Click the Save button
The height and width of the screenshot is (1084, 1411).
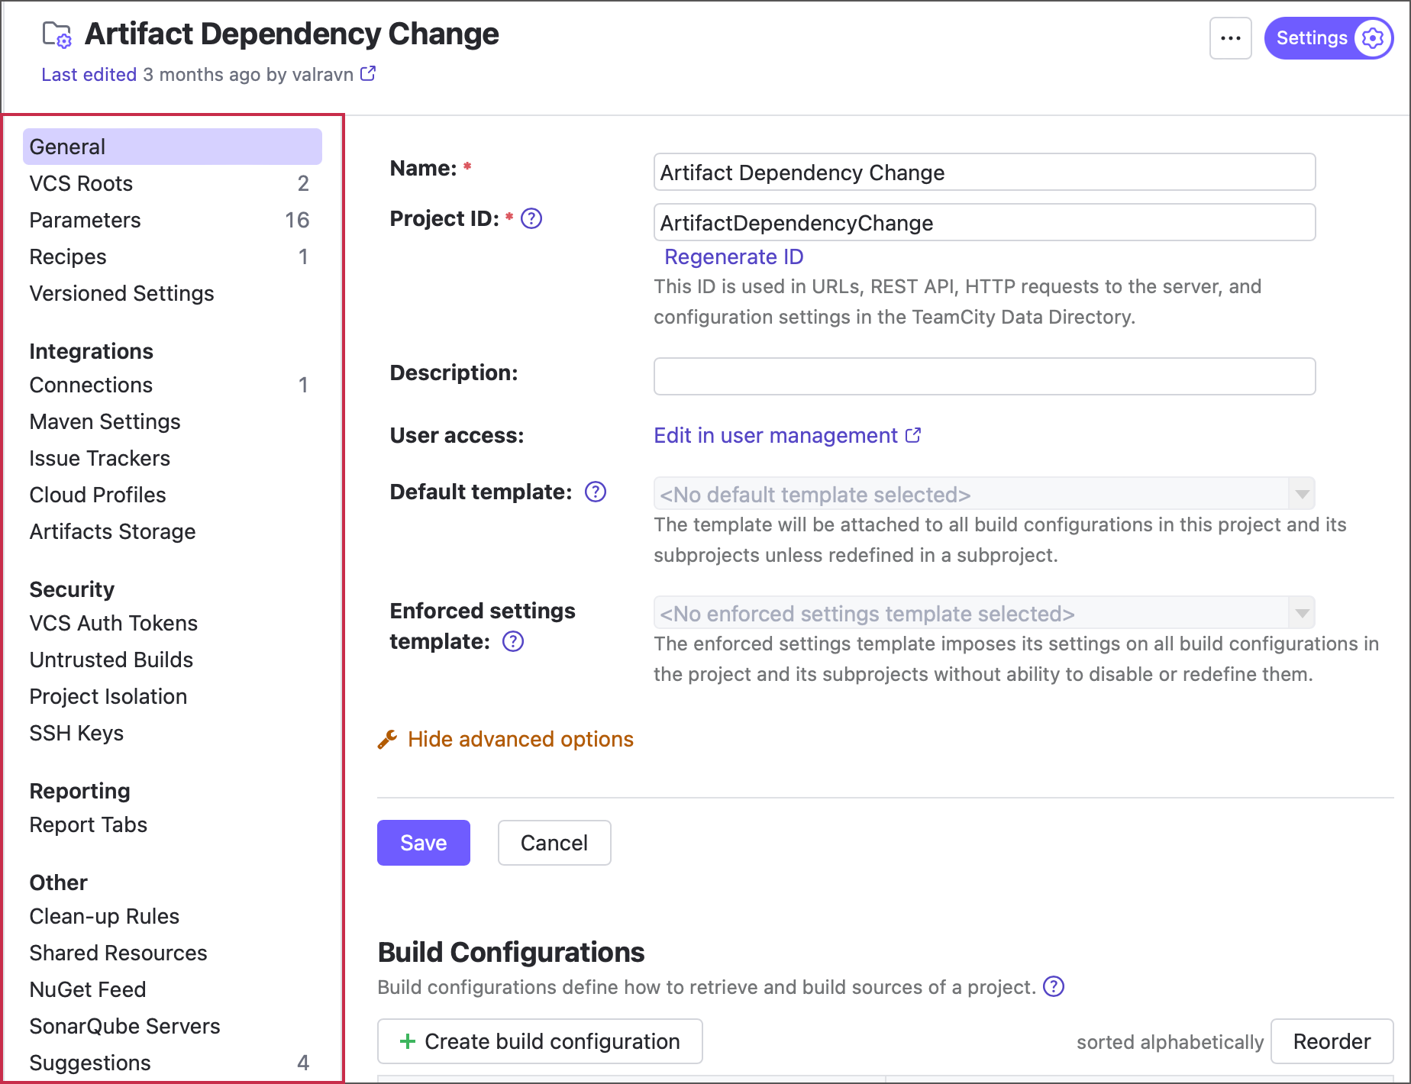[423, 843]
